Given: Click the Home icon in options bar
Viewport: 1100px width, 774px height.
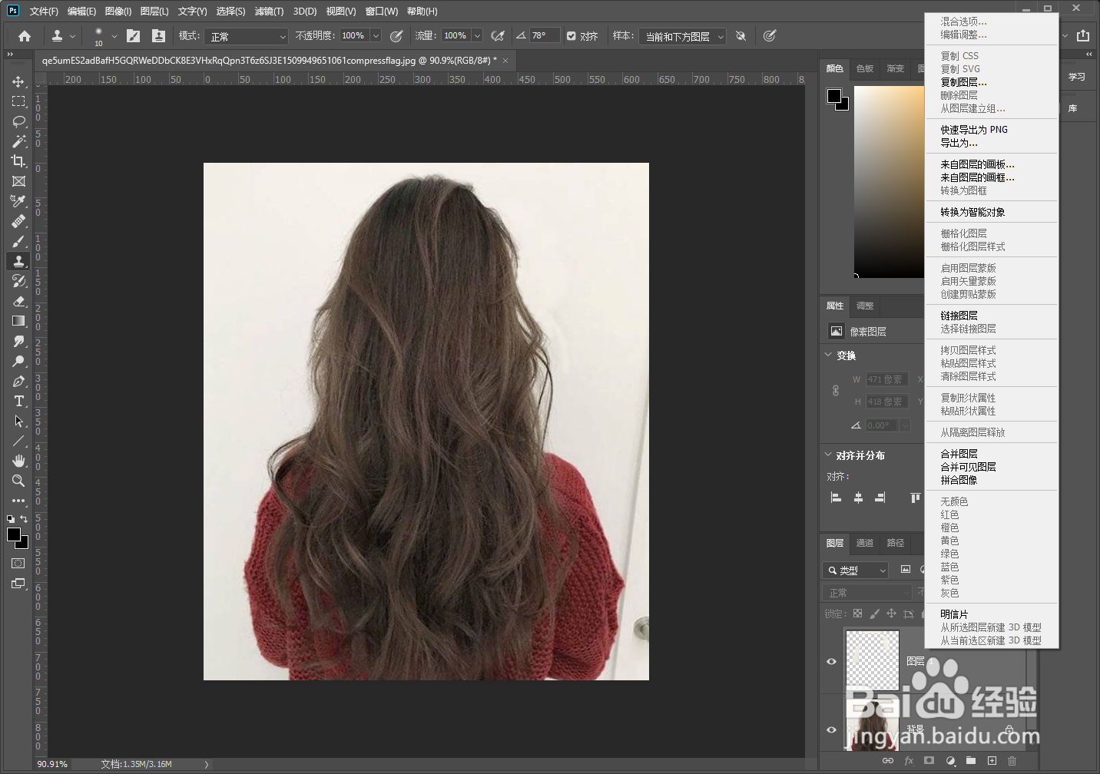Looking at the screenshot, I should point(25,36).
